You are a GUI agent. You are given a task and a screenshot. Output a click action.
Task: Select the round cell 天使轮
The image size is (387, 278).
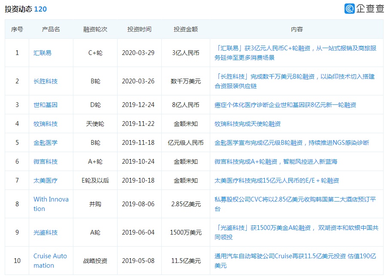[x=95, y=124]
